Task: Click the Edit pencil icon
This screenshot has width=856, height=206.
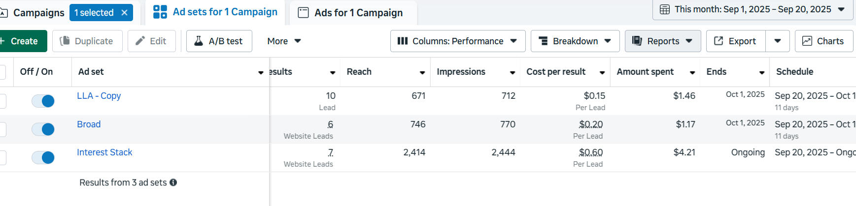Action: pos(140,41)
